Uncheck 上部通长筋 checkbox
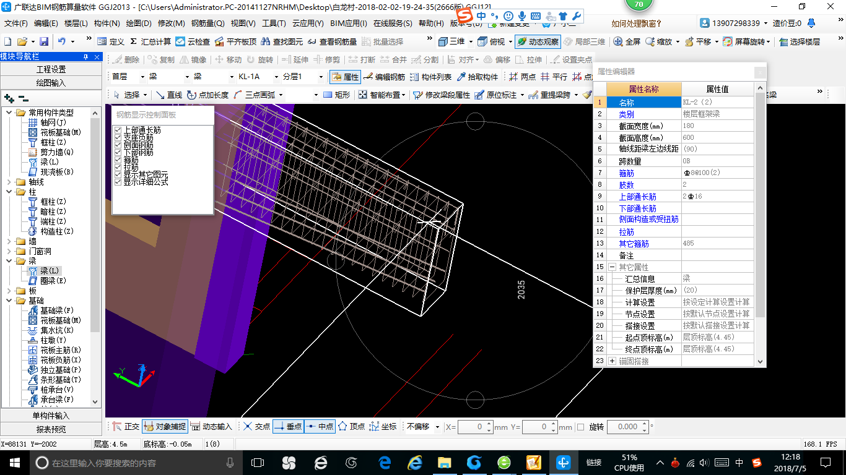Viewport: 846px width, 475px height. 118,131
